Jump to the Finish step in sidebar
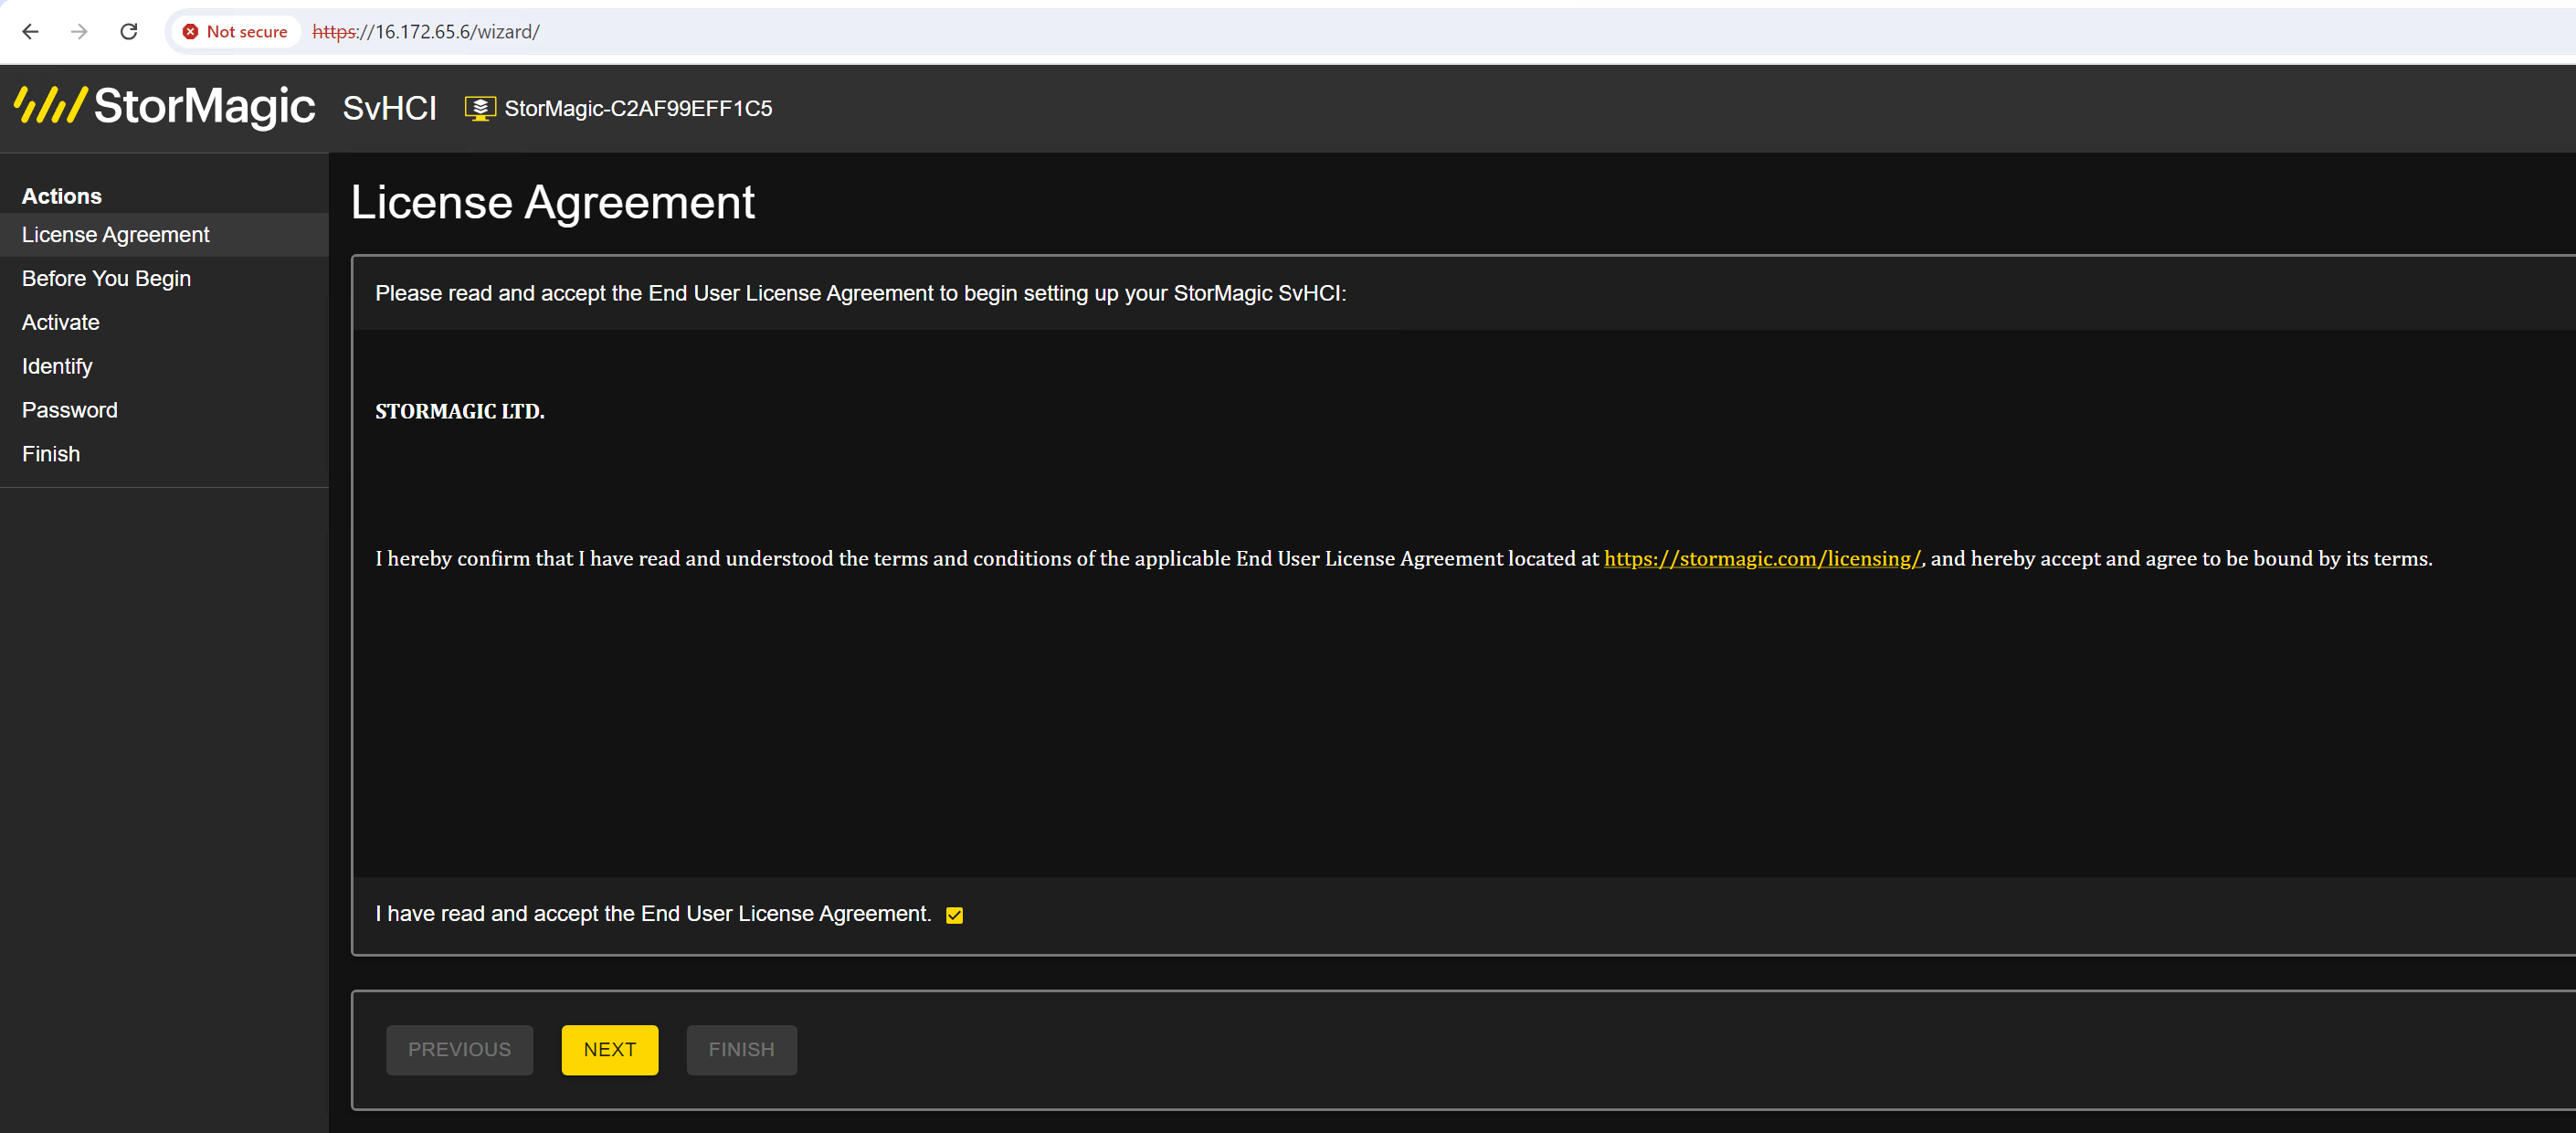Viewport: 2576px width, 1133px height. (164, 454)
